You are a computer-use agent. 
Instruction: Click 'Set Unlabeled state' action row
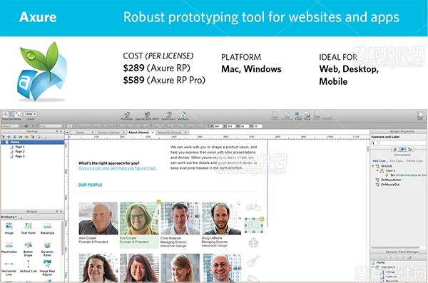click(406, 175)
